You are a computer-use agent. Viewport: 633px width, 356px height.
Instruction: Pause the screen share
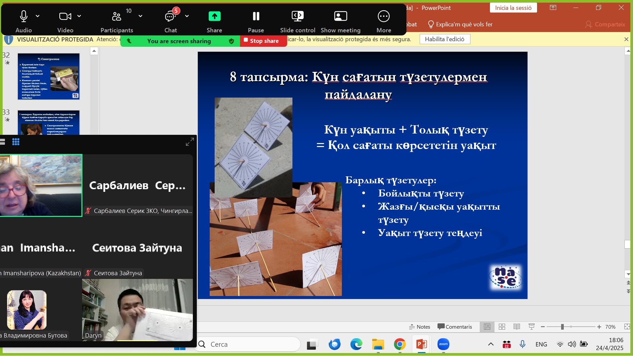tap(256, 16)
